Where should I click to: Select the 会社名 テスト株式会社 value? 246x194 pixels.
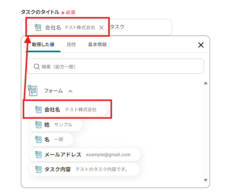(68, 110)
